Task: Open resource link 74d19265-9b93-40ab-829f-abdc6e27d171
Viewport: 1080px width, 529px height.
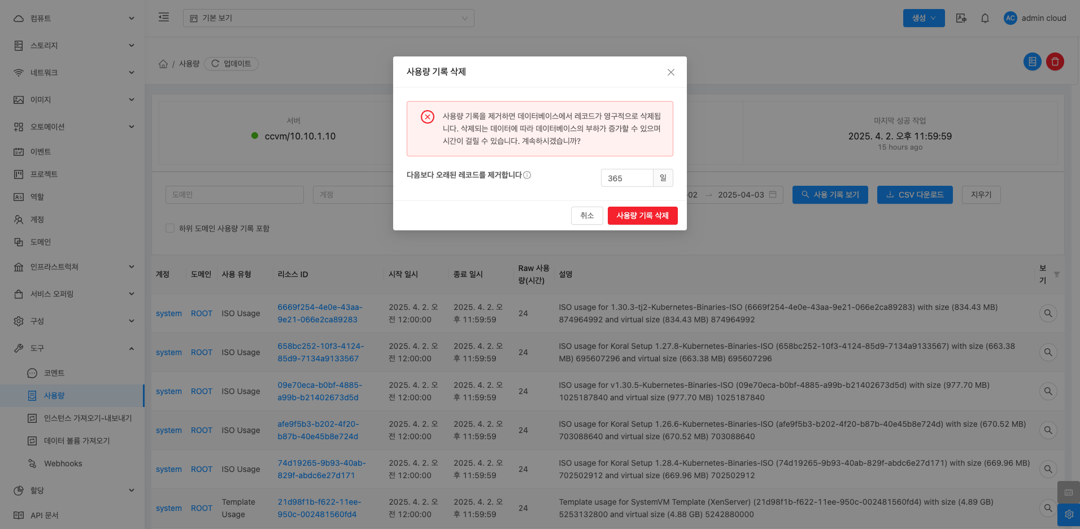Action: click(321, 469)
